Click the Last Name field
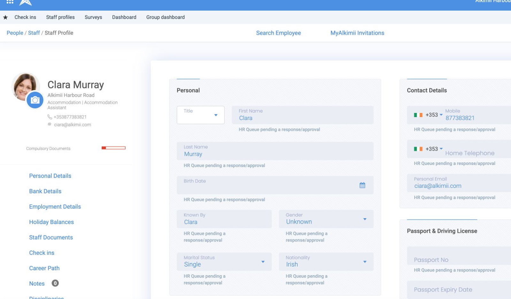511x299 pixels. [275, 151]
